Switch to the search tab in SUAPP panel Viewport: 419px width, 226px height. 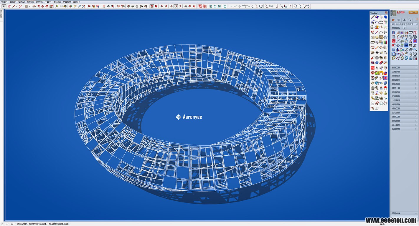[x=410, y=20]
